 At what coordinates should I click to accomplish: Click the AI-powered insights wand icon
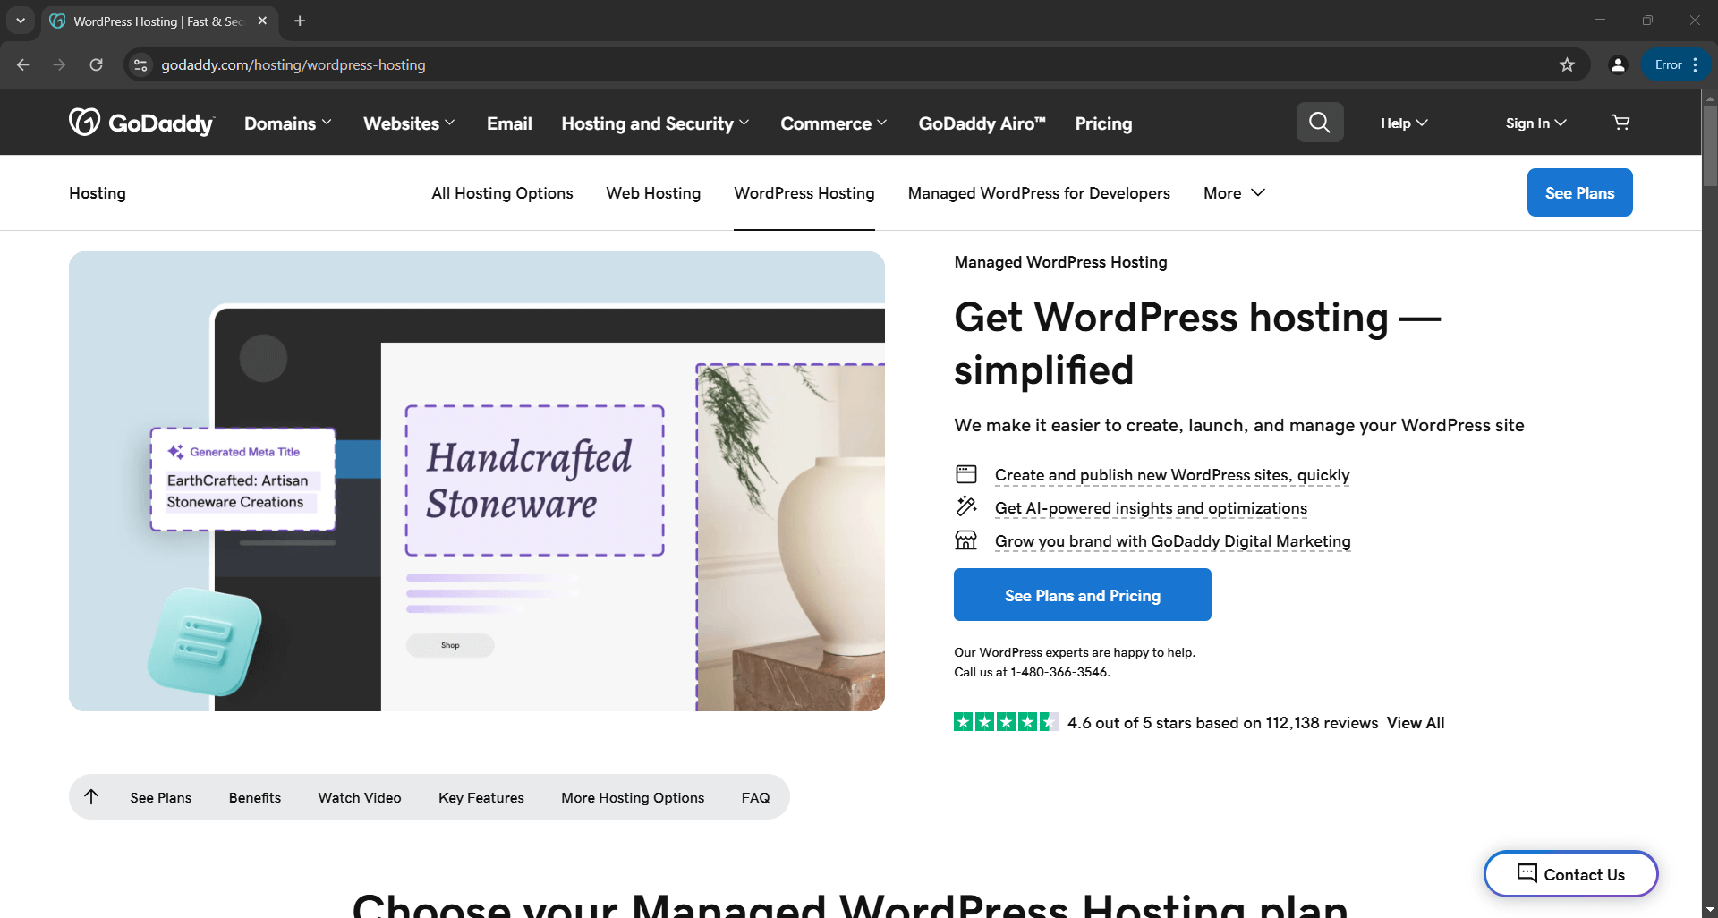click(966, 506)
